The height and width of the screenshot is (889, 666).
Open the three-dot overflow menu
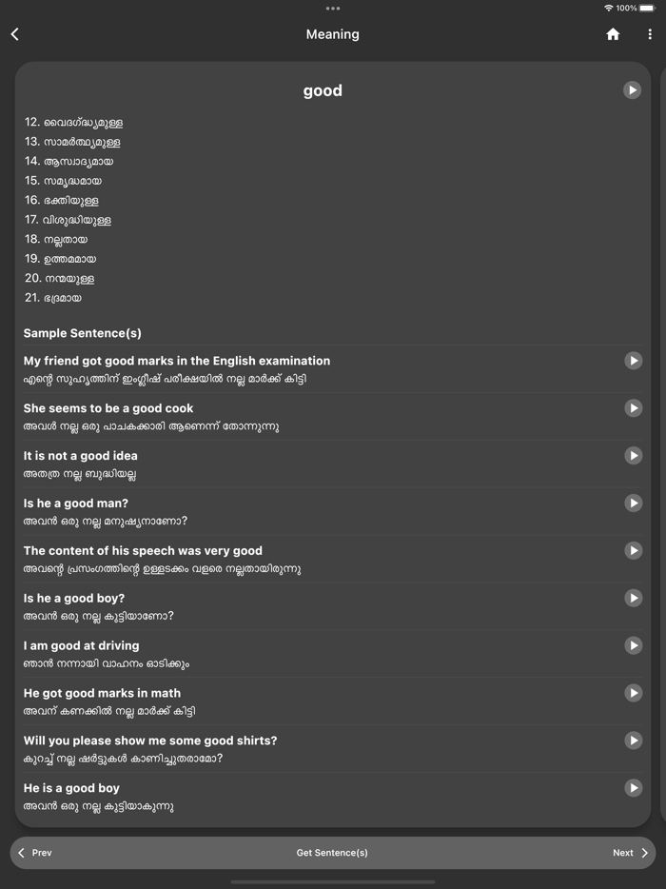648,33
